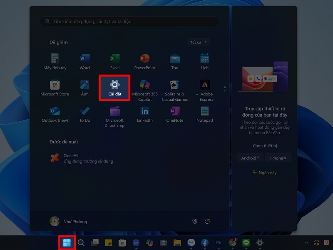Select Android™ device option
Image resolution: width=333 pixels, height=250 pixels.
250,158
